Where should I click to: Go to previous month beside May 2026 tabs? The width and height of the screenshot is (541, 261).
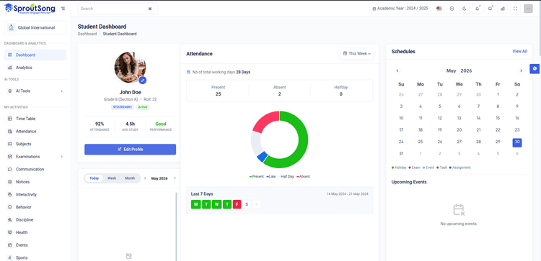pos(145,178)
